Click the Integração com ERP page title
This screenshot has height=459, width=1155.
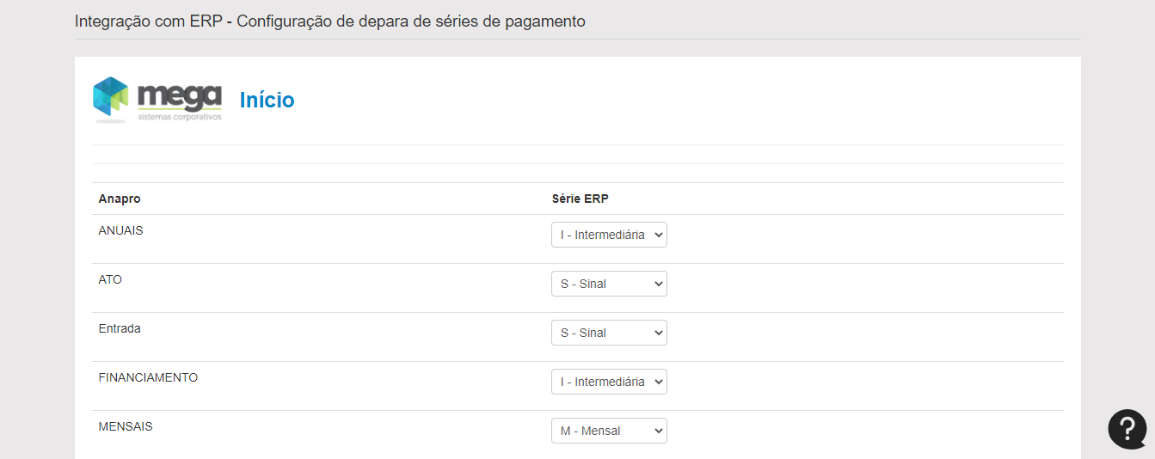pyautogui.click(x=330, y=21)
